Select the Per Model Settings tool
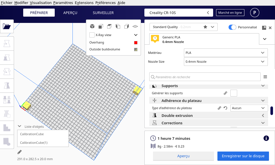Image resolution: width=275 pixels, height=165 pixels. (x=7, y=100)
